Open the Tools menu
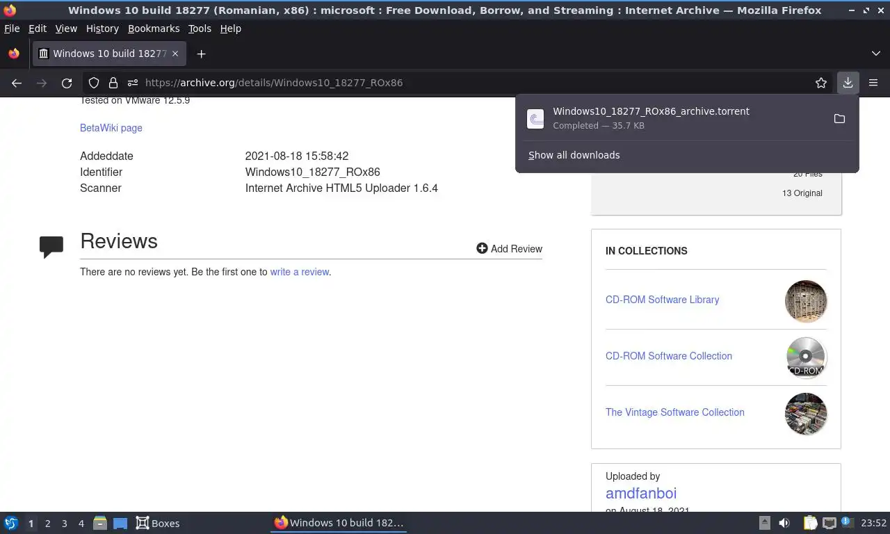 click(200, 29)
